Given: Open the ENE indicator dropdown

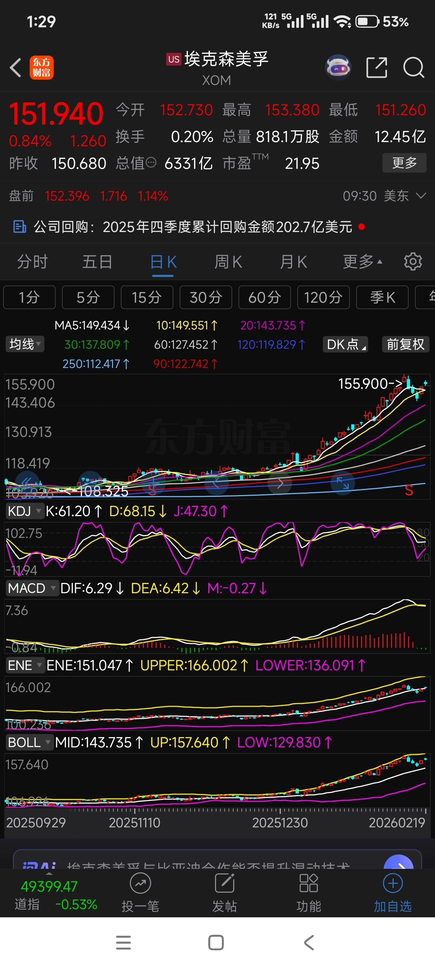Looking at the screenshot, I should point(25,665).
